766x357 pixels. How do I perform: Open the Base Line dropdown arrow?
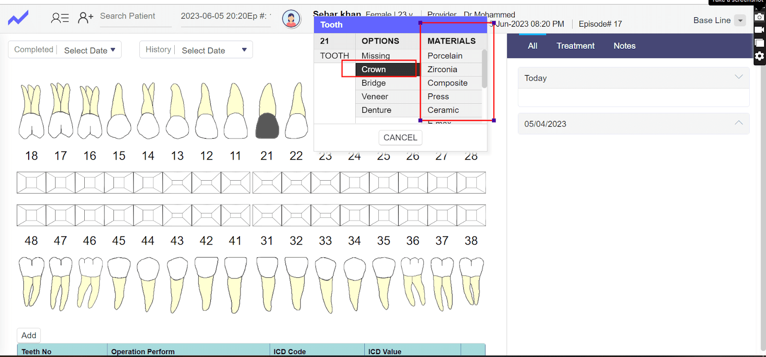point(740,21)
